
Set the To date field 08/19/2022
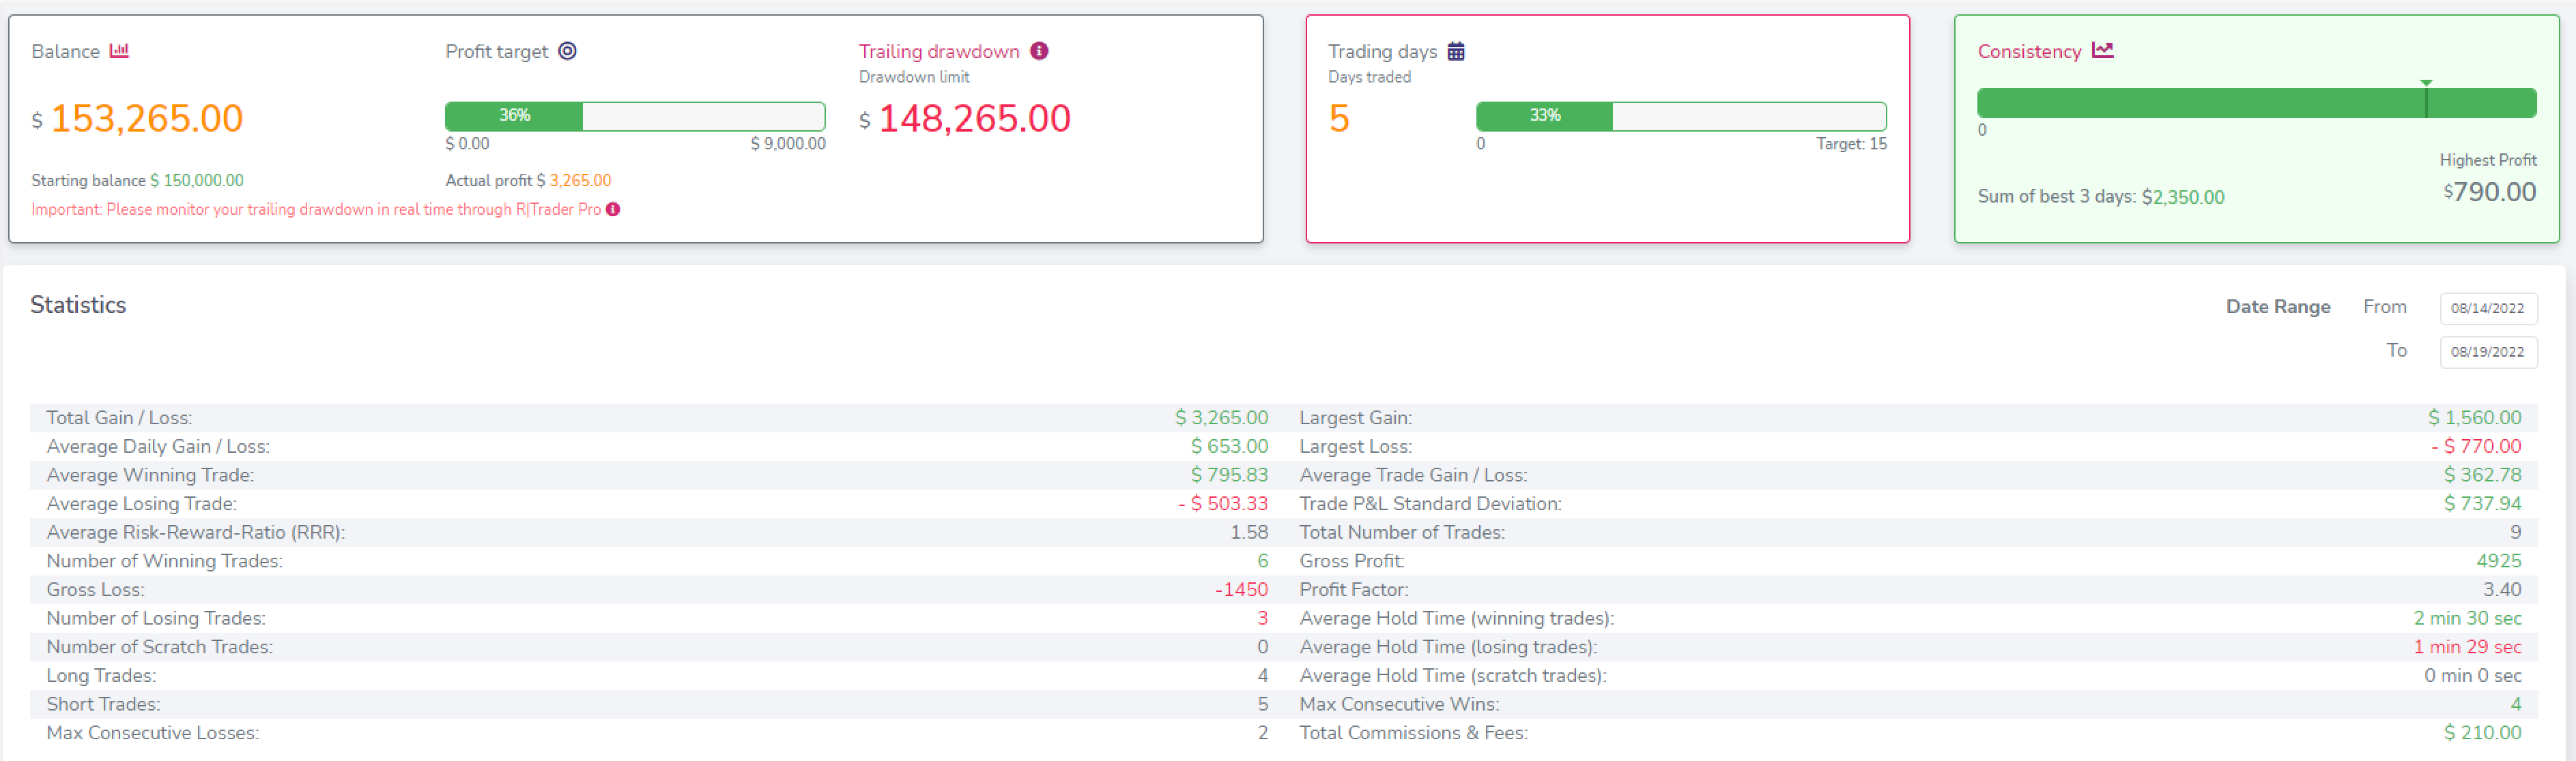click(x=2487, y=352)
